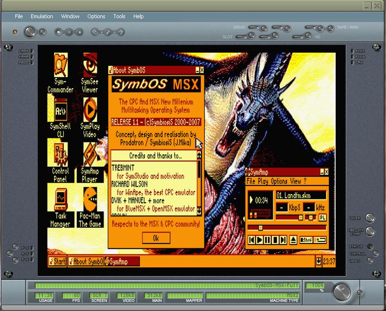Open the emulator Options menu
This screenshot has width=386, height=311.
96,16
